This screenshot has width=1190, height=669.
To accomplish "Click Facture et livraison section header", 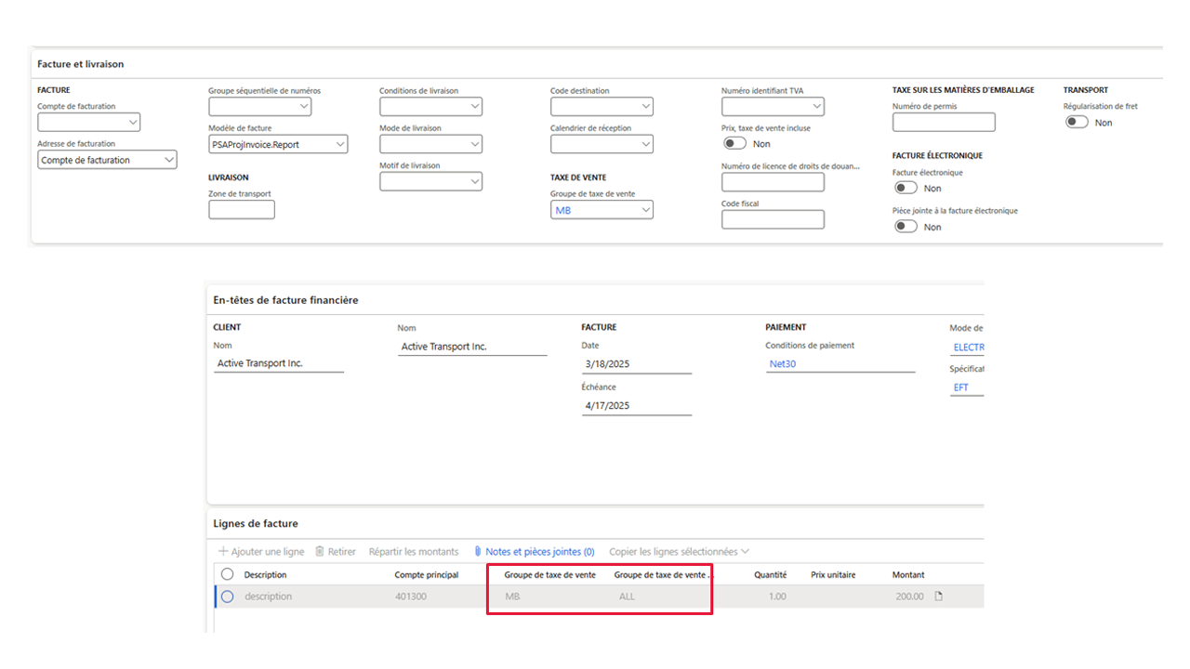I will pyautogui.click(x=81, y=64).
